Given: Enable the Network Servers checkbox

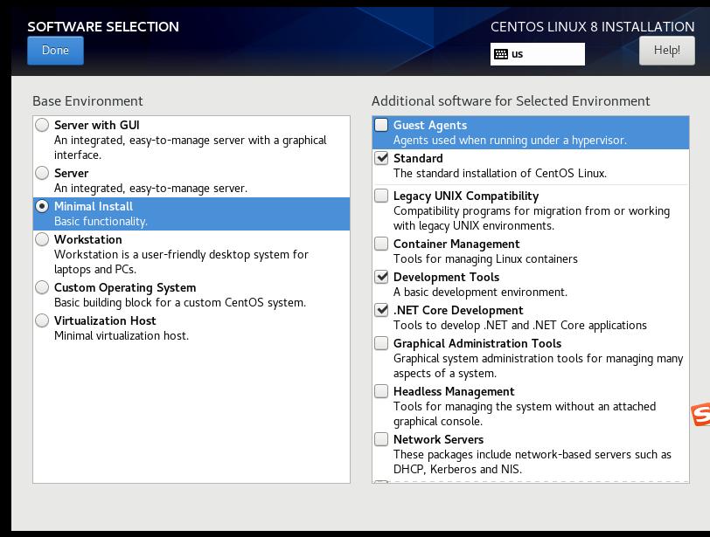Looking at the screenshot, I should (381, 440).
